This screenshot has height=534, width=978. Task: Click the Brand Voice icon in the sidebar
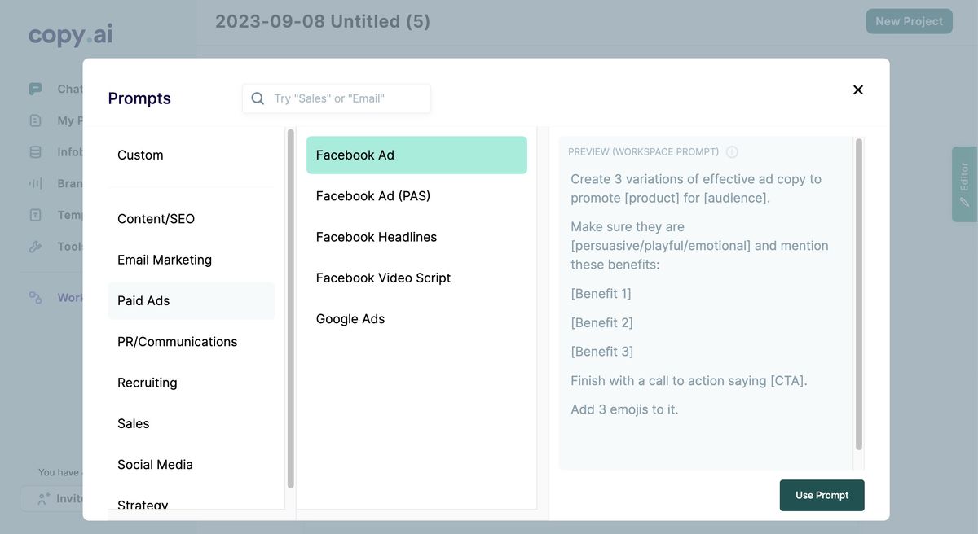tap(35, 183)
